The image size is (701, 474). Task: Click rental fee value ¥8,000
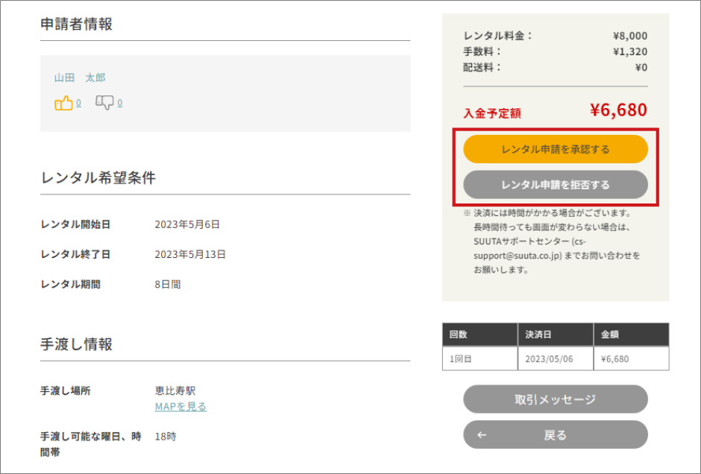[x=630, y=36]
